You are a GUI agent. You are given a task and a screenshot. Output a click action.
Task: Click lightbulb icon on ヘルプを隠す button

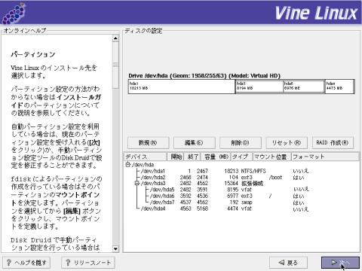9,263
